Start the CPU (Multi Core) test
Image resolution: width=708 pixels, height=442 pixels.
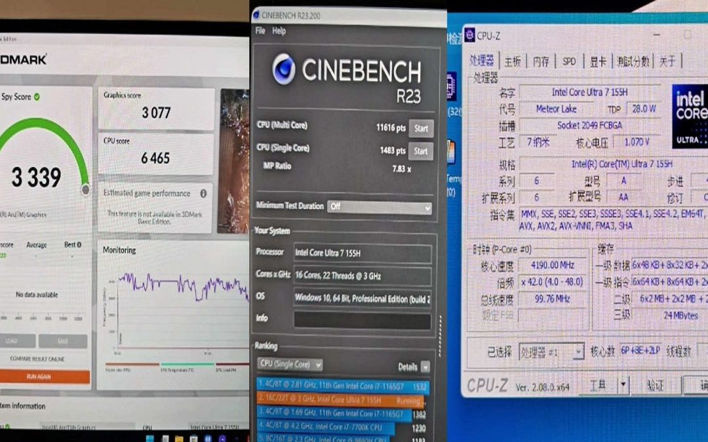[x=421, y=128]
